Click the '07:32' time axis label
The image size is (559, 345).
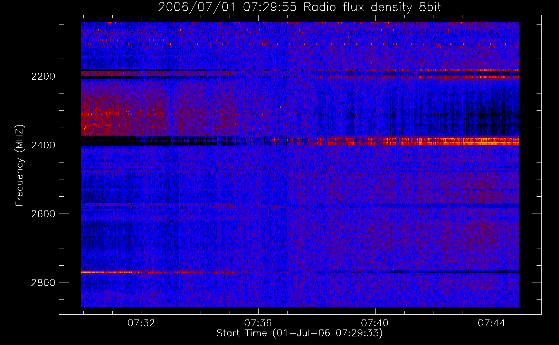pyautogui.click(x=141, y=323)
